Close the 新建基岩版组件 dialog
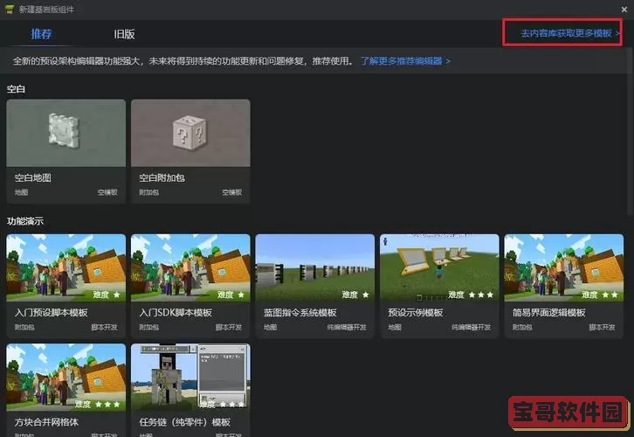 click(x=624, y=10)
